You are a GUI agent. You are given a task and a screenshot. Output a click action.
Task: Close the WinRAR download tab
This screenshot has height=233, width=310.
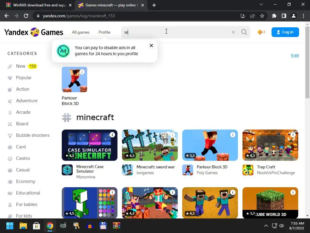coord(70,5)
